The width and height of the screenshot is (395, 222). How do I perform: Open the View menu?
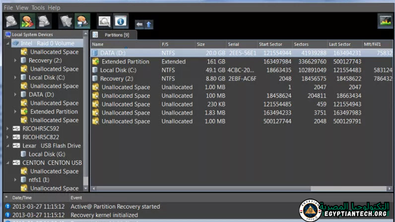[x=22, y=8]
